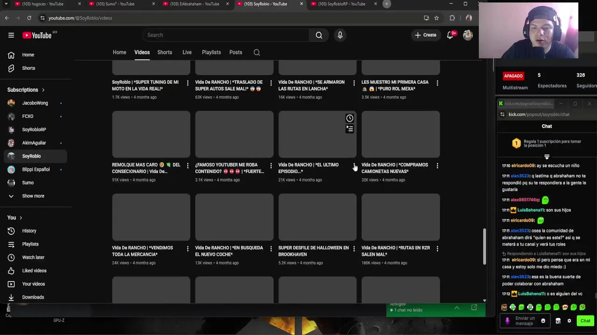
Task: Bookmark this page with star icon
Action: coord(437,18)
